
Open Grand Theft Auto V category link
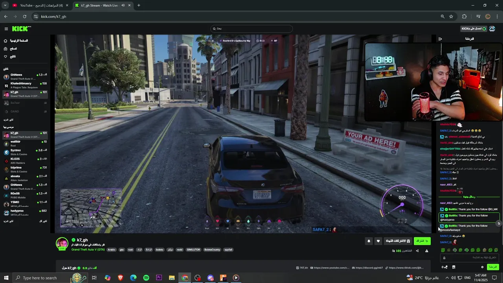88,250
